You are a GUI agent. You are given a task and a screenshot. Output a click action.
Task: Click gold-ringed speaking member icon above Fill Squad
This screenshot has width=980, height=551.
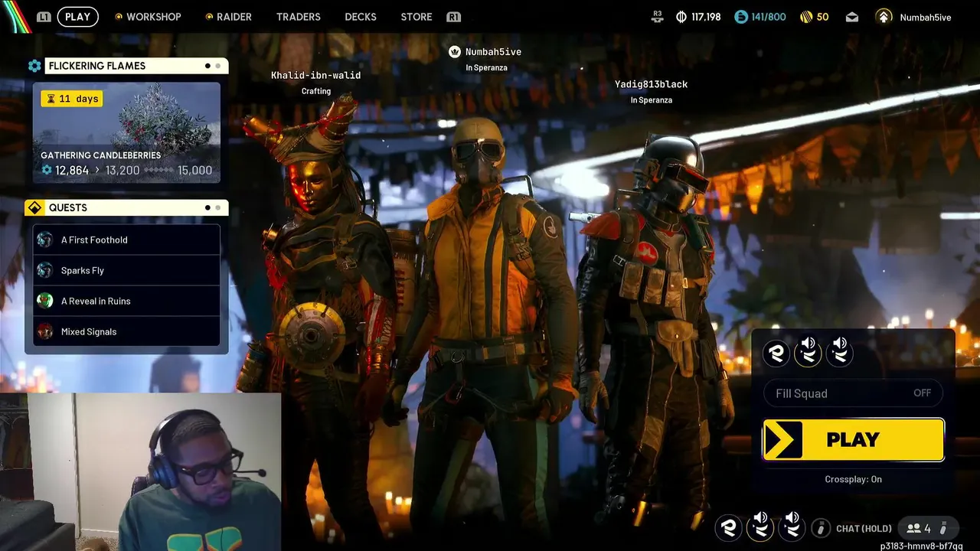point(808,351)
